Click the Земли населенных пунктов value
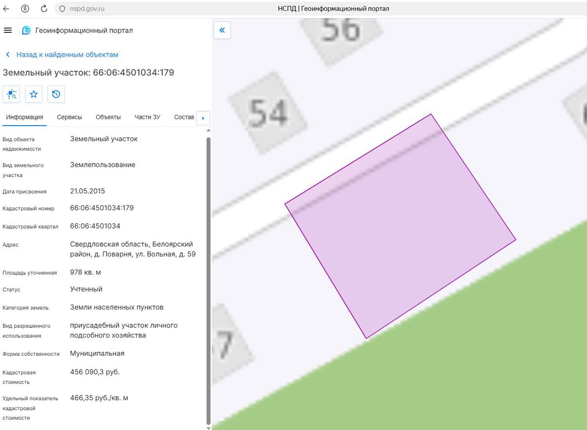The image size is (587, 430). [x=117, y=307]
